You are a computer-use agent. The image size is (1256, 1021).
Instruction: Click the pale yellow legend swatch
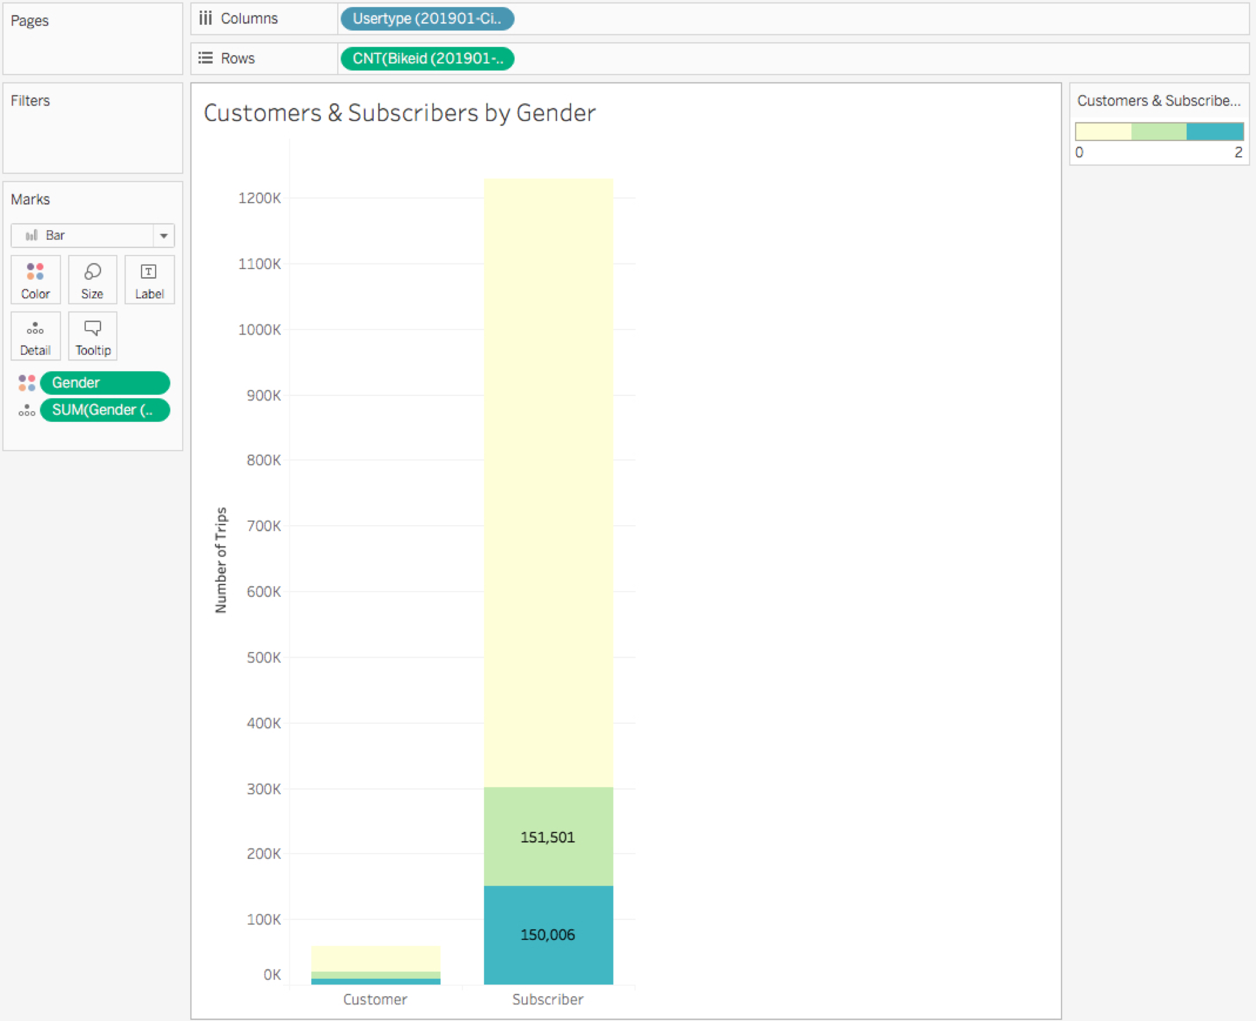[1103, 131]
